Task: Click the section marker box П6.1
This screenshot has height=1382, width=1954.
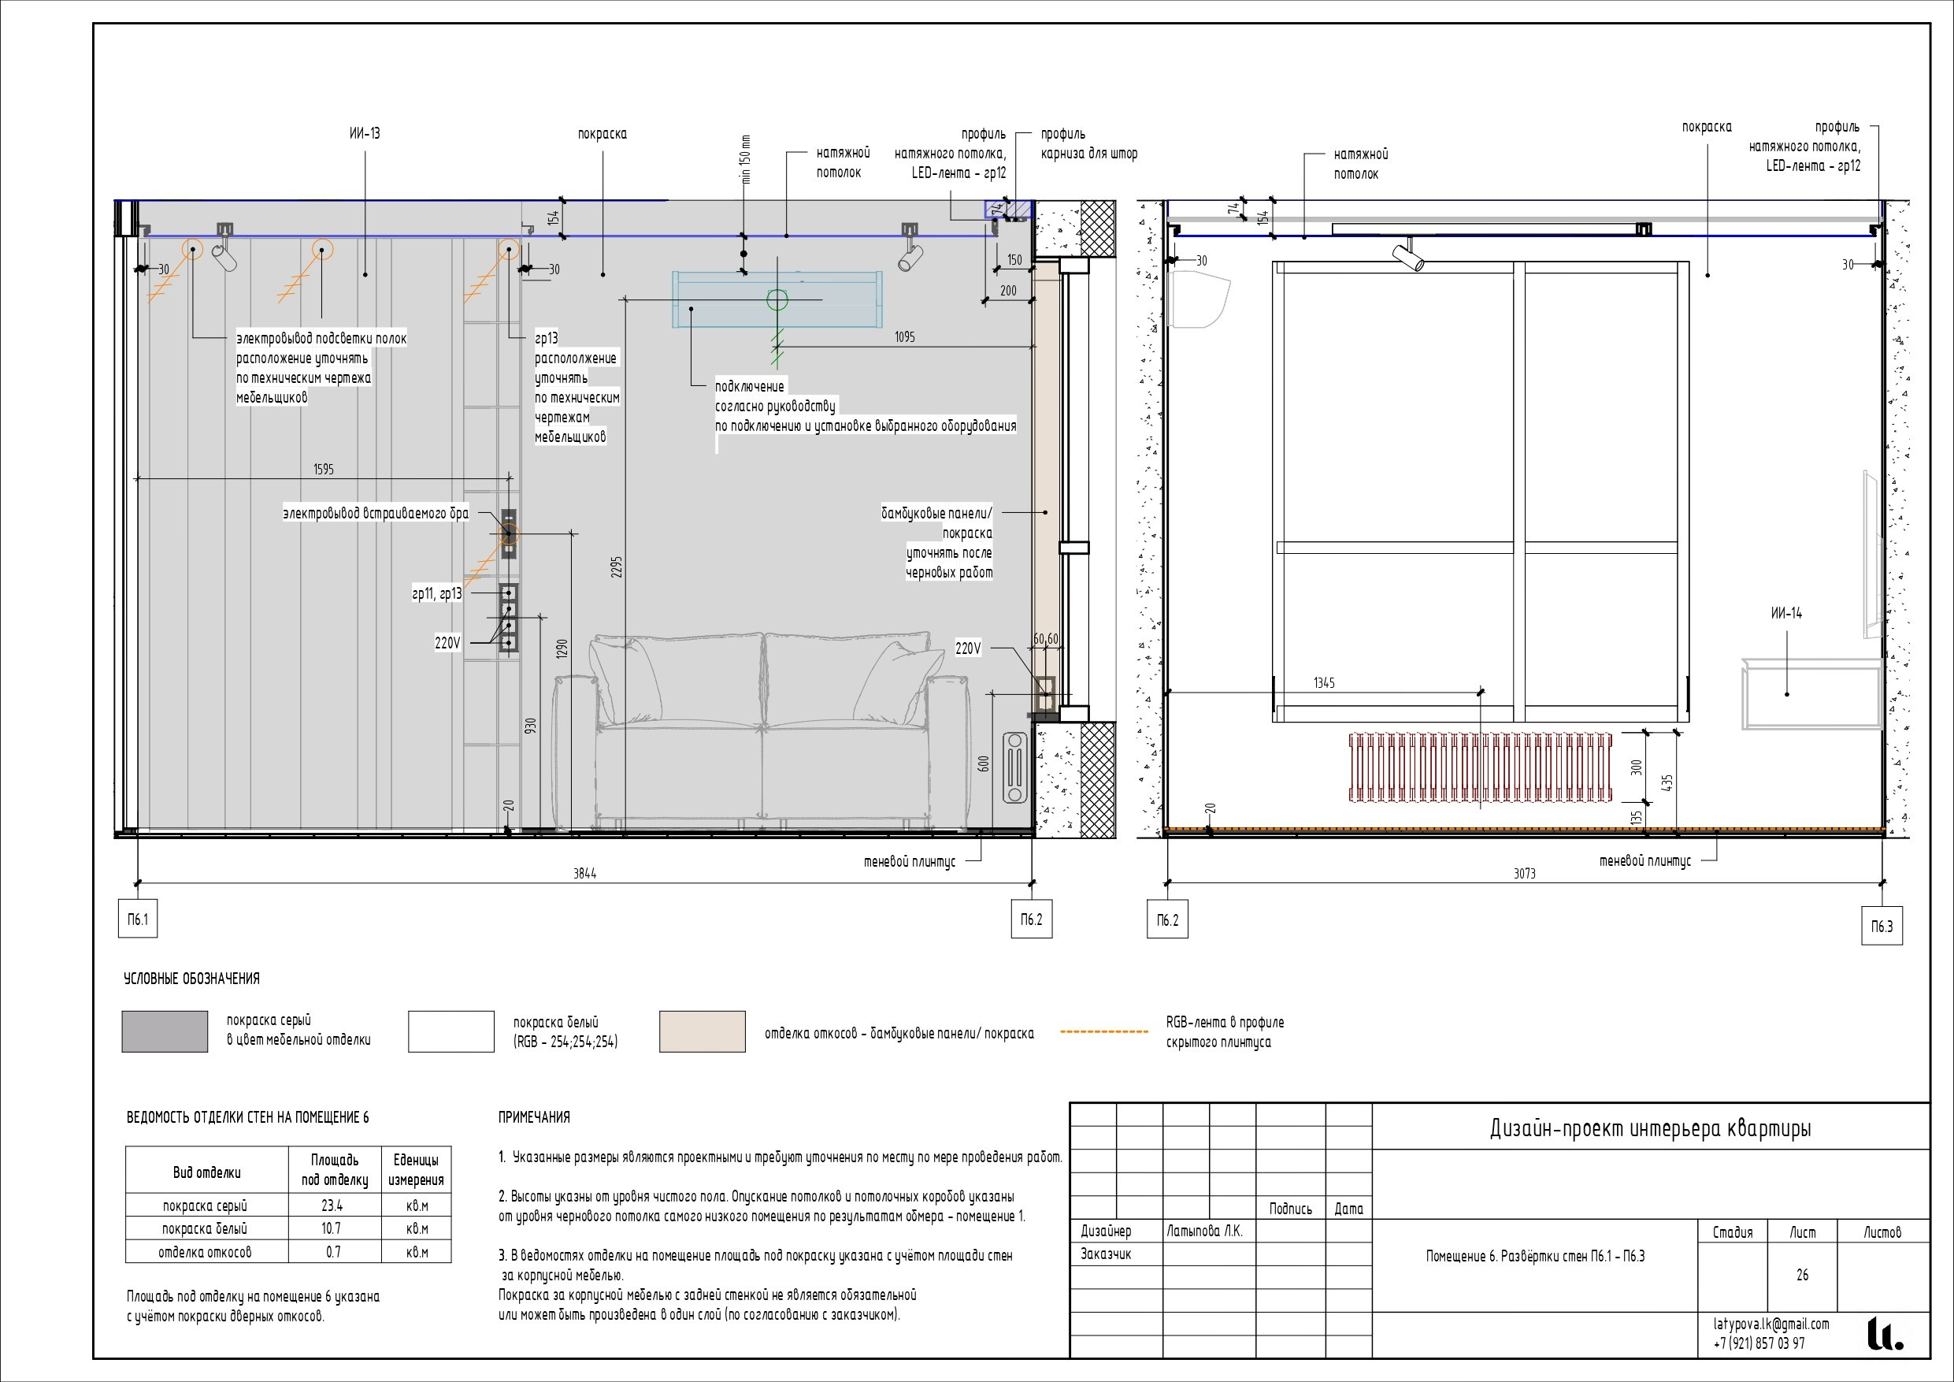Action: [138, 919]
